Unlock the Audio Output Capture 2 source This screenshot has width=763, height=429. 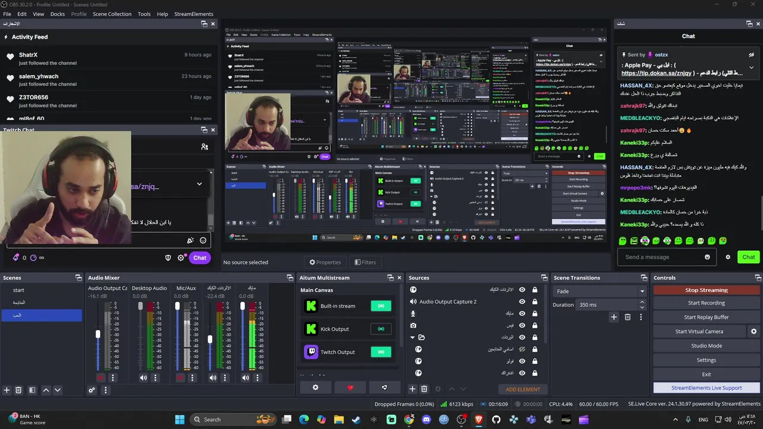pos(535,301)
